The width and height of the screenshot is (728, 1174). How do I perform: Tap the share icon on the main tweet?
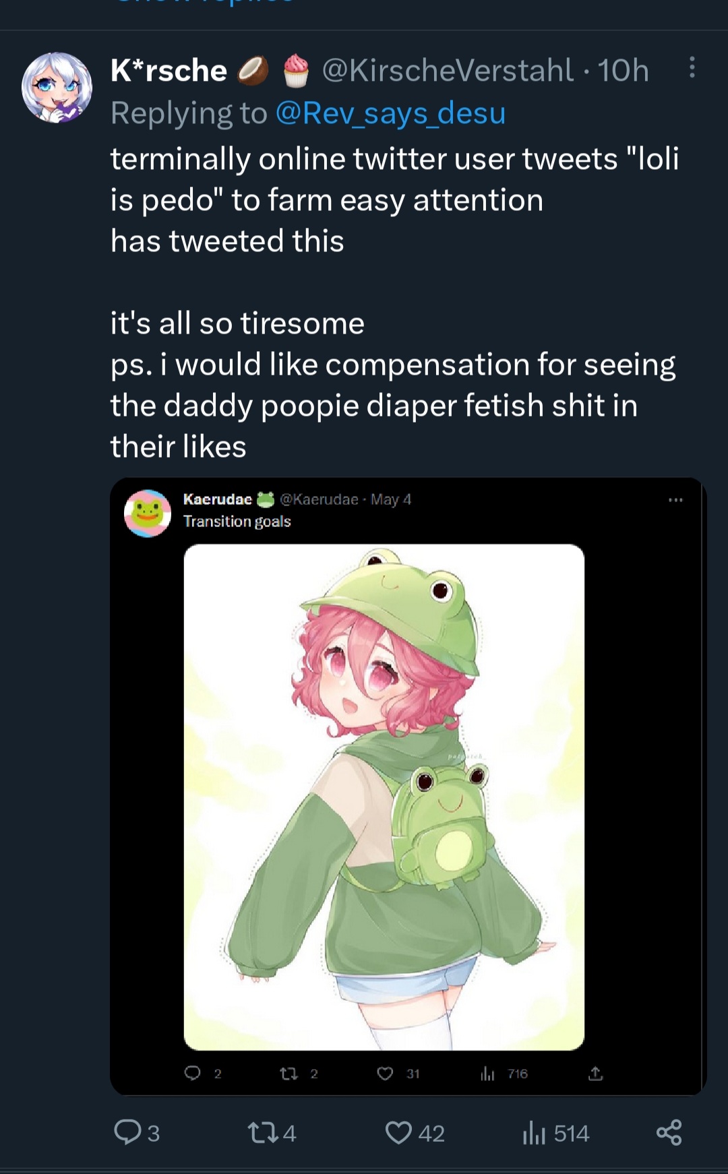[x=669, y=1132]
